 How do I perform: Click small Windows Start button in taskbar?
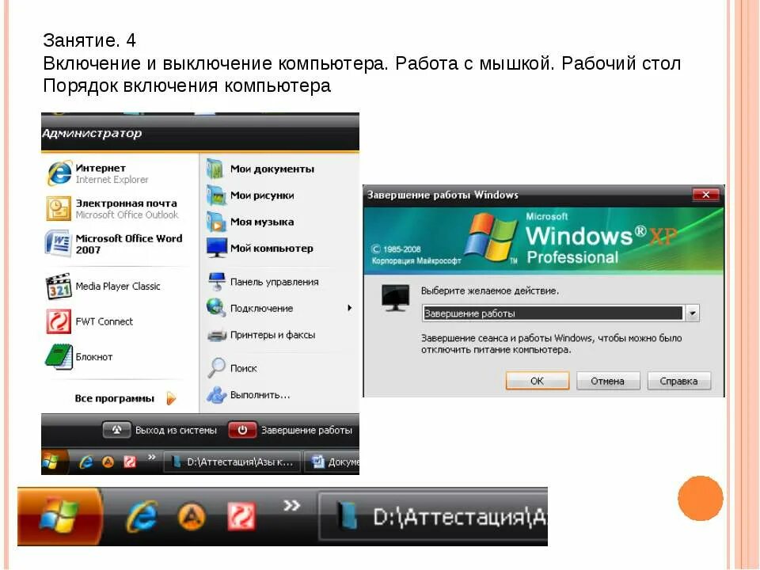55,462
